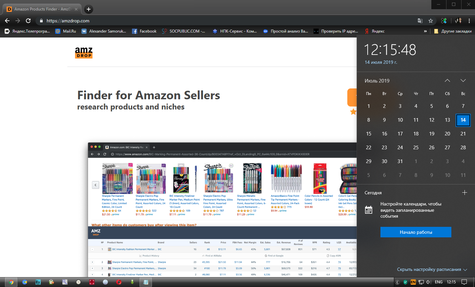Open the Facebook bookmark

[144, 31]
